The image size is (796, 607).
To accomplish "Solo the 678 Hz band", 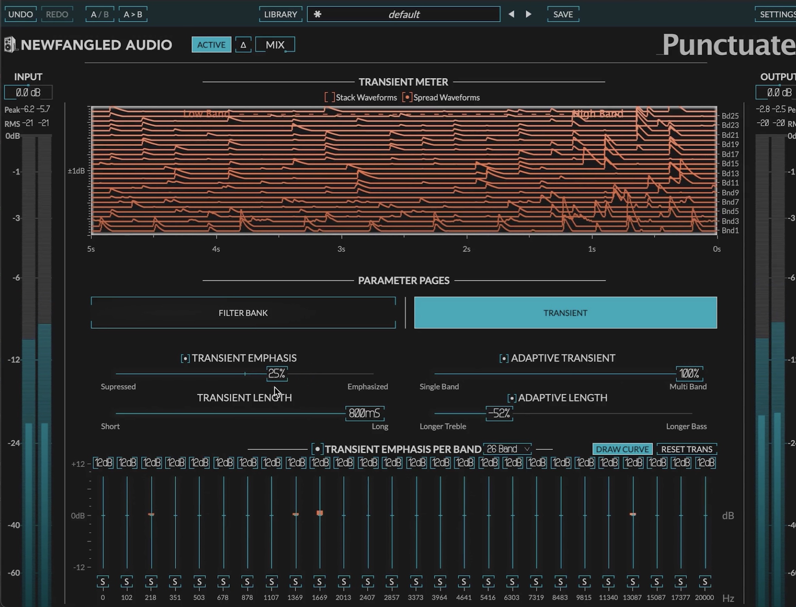I will pyautogui.click(x=223, y=582).
